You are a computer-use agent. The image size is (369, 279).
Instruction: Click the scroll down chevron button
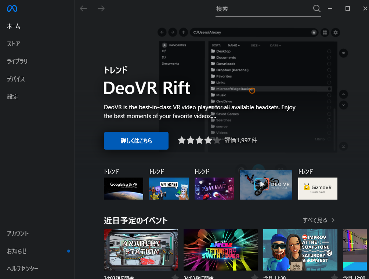pos(343,105)
